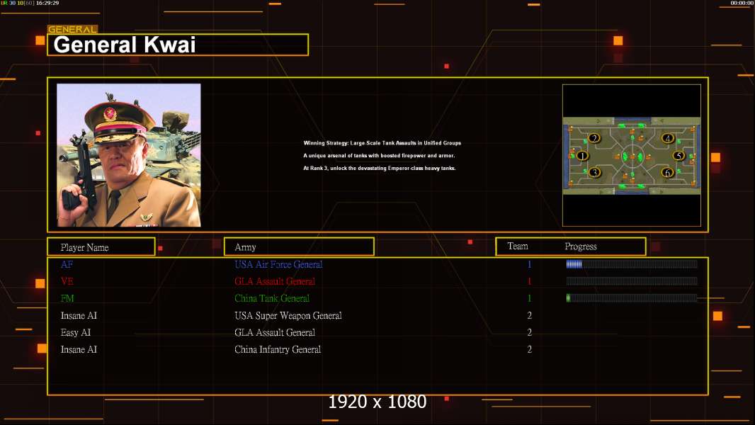Select player name FM
Viewport: 755px width, 425px height.
tap(67, 298)
